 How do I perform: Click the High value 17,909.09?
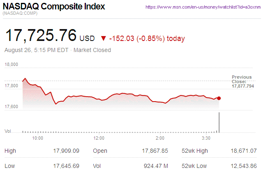(x=66, y=151)
